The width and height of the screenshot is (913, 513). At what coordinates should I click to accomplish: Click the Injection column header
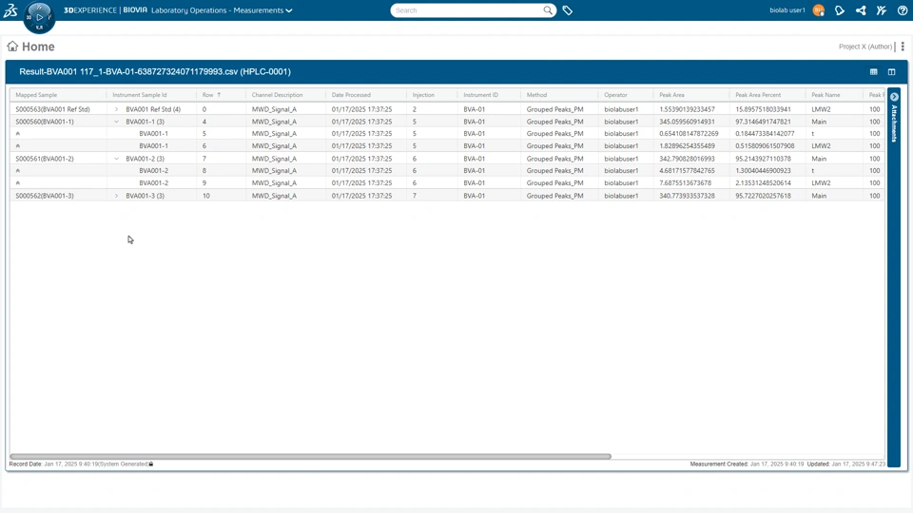click(423, 95)
